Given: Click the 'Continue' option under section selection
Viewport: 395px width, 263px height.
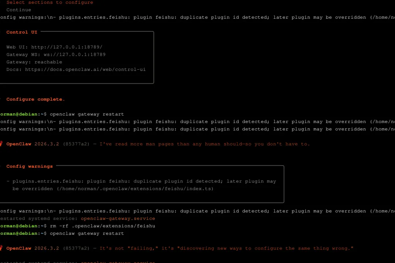Looking at the screenshot, I should [x=19, y=10].
